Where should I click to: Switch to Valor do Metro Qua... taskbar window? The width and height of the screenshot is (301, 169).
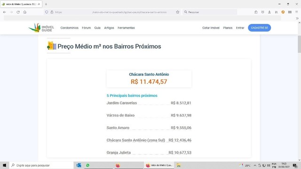click(x=159, y=165)
